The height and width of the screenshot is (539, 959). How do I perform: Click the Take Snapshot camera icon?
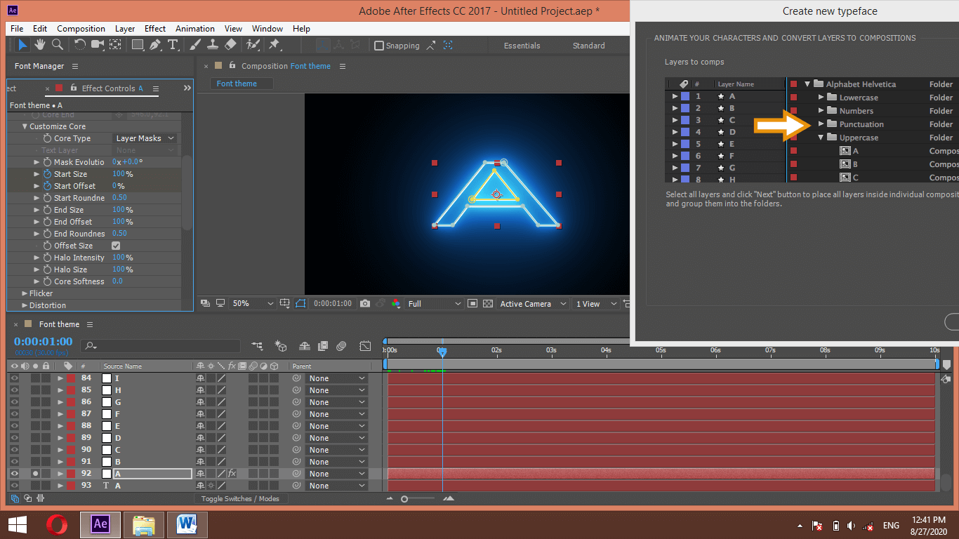click(x=365, y=304)
